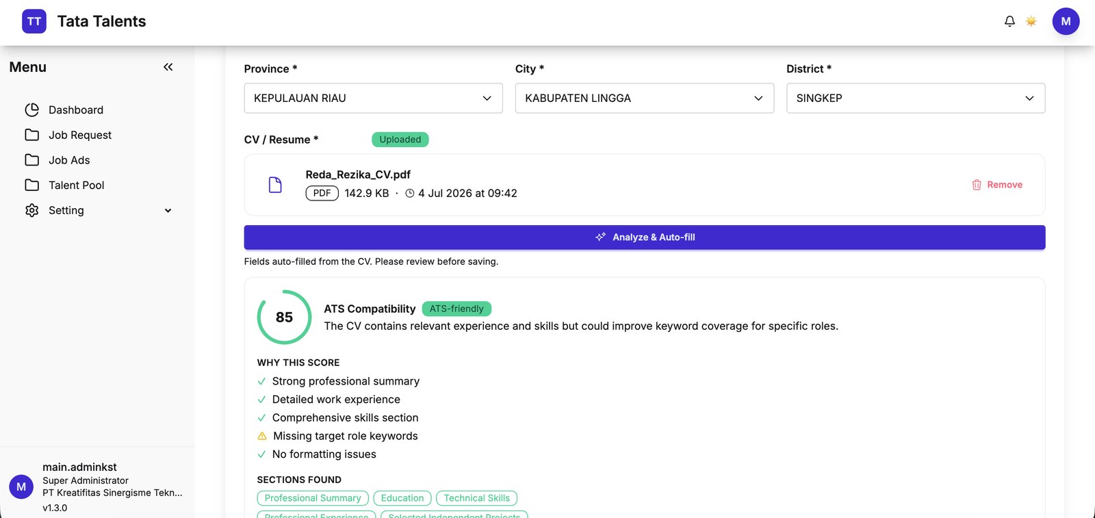Click the Analyze & Auto-fill button
Viewport: 1095px width, 518px height.
click(645, 237)
